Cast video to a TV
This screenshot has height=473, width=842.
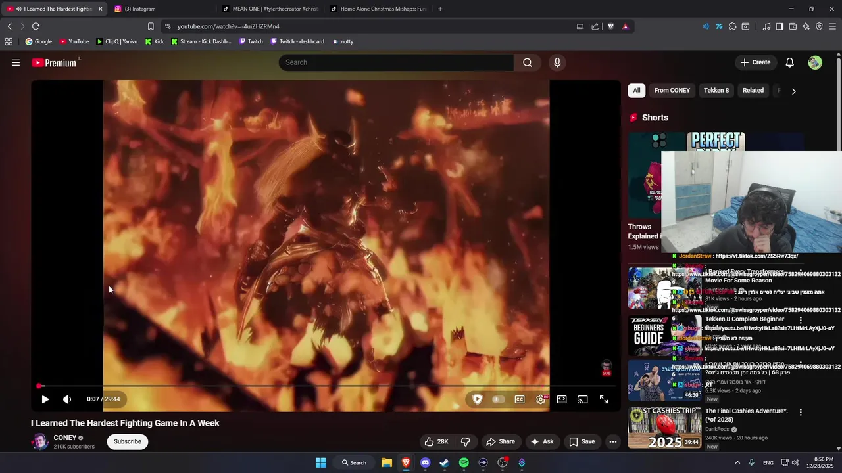583,399
